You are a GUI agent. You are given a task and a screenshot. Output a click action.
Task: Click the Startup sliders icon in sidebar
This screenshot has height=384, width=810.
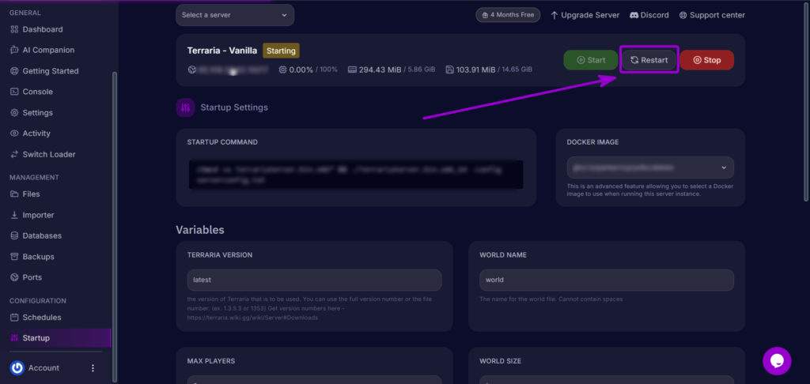(14, 338)
